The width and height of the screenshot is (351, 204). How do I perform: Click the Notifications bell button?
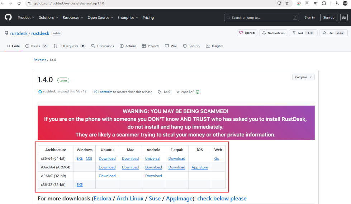pos(273,33)
